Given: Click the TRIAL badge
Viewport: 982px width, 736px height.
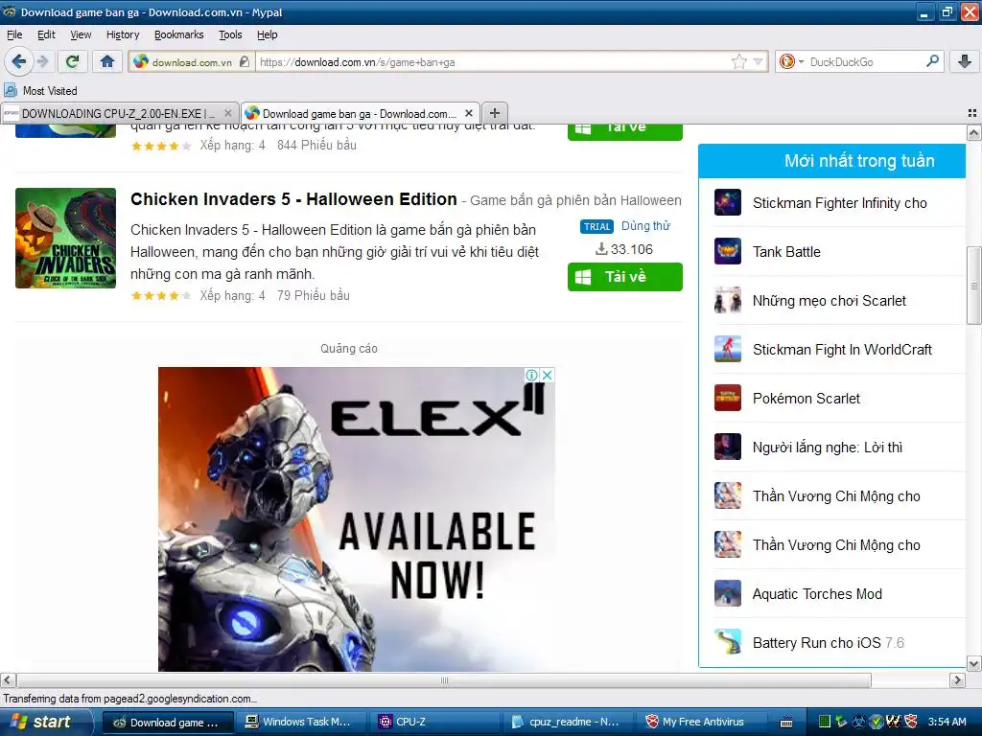Looking at the screenshot, I should pyautogui.click(x=596, y=226).
